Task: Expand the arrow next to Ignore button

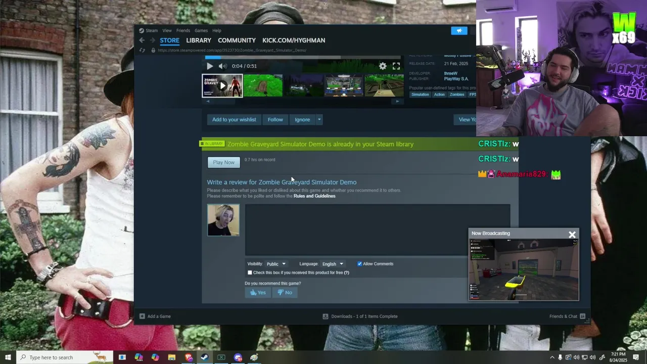Action: click(319, 120)
